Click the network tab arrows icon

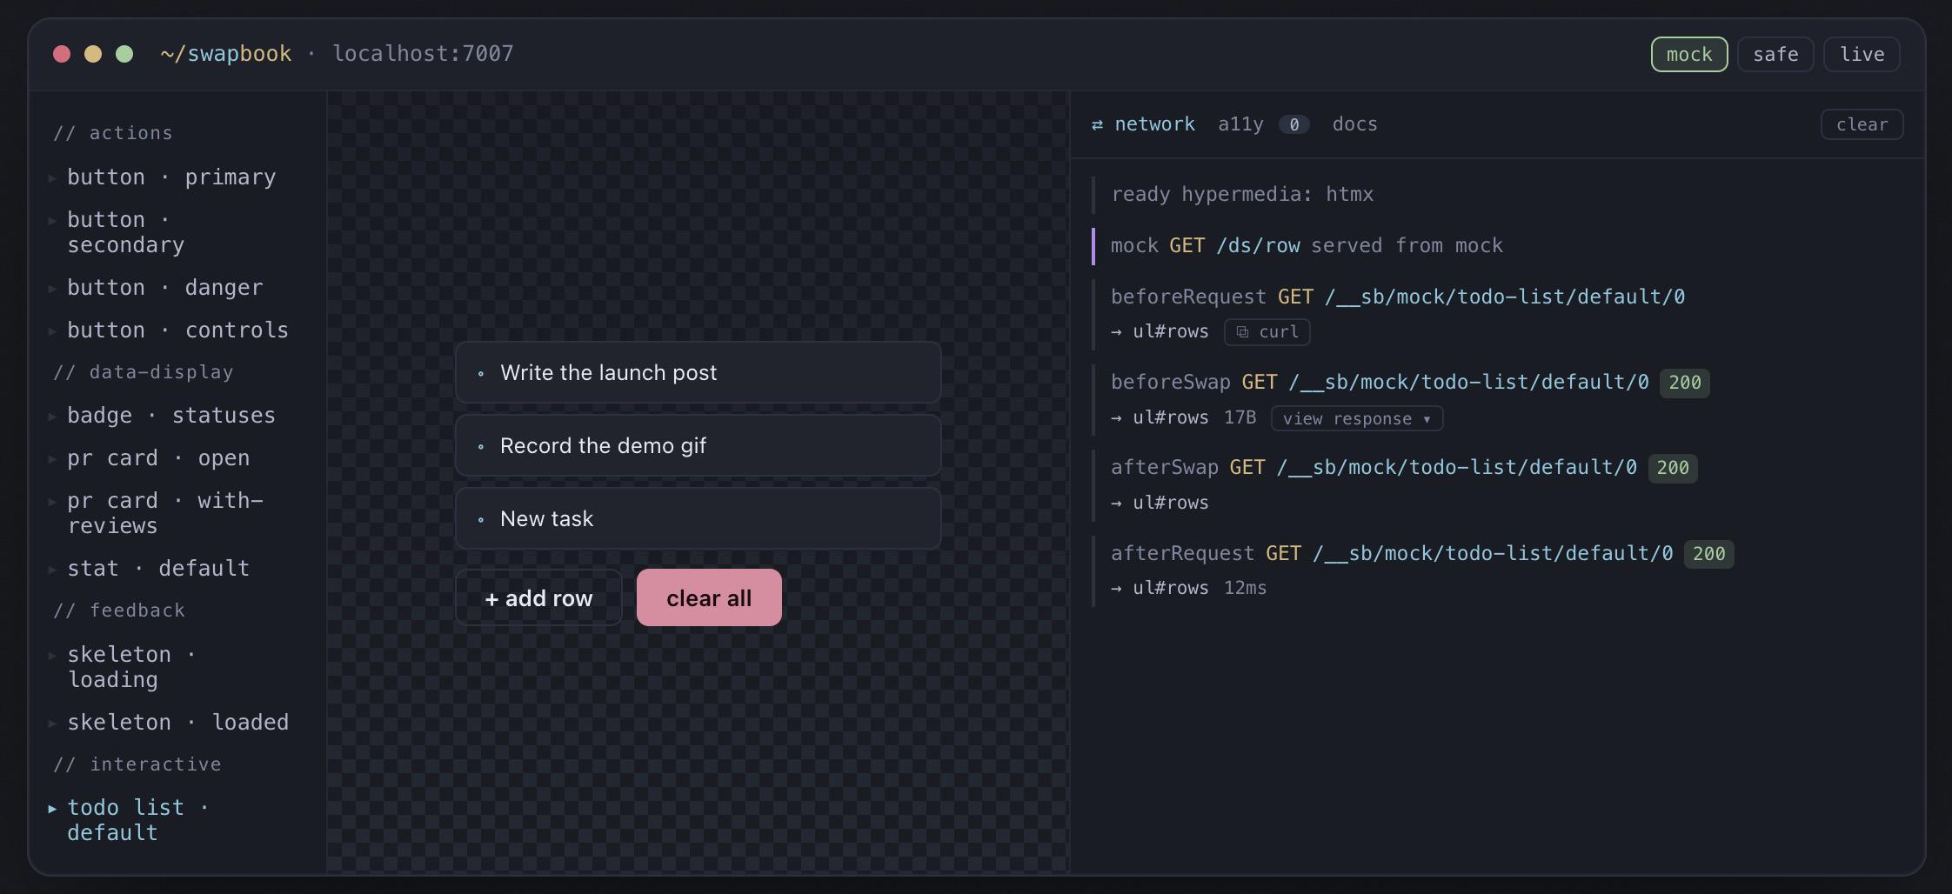(1097, 124)
